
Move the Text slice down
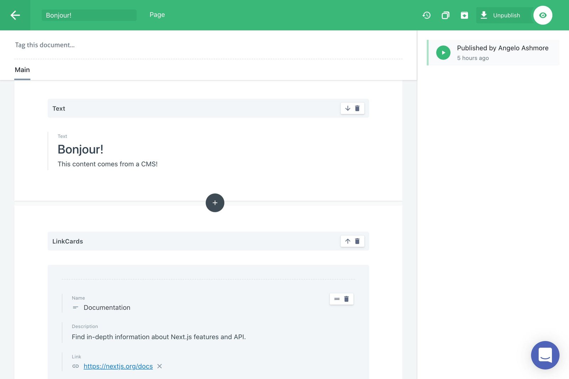(x=347, y=108)
